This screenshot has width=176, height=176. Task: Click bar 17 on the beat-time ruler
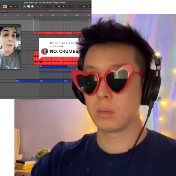click(x=41, y=15)
